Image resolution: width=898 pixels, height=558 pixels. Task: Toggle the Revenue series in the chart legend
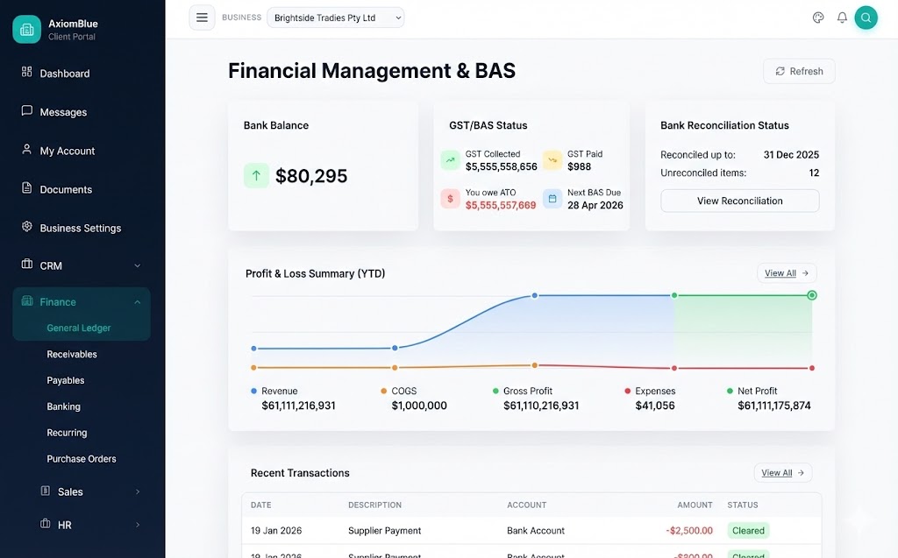click(x=275, y=391)
